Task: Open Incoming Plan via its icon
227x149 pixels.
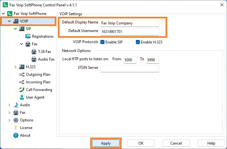Action: 22,82
